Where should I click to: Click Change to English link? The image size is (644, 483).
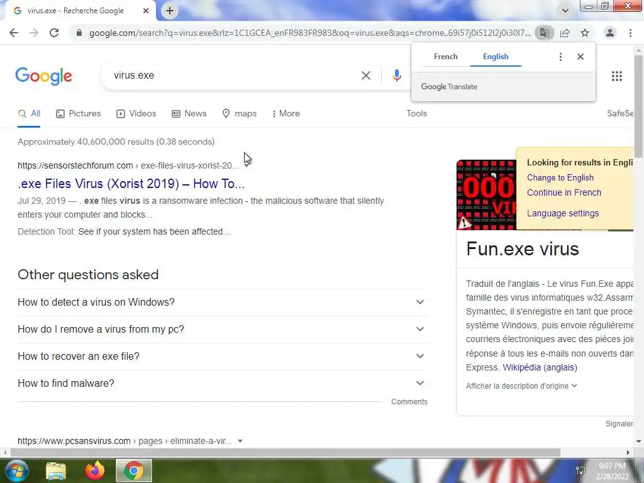click(560, 178)
